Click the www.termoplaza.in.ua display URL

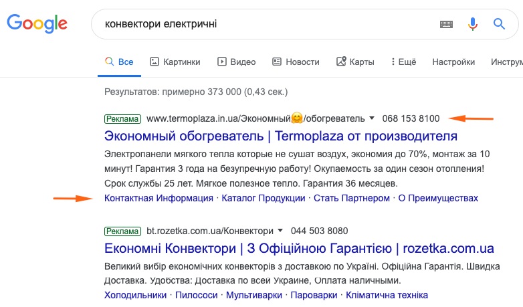[255, 118]
